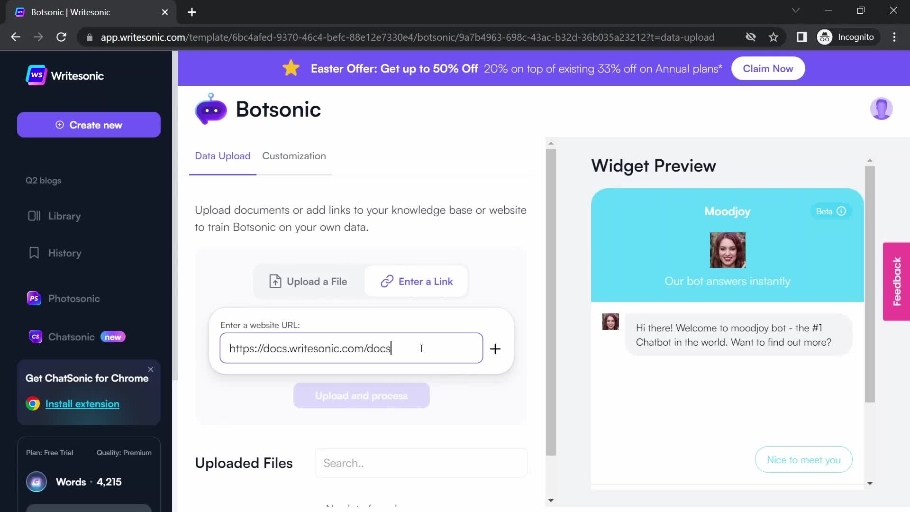Select the Data Upload tab
Image resolution: width=910 pixels, height=512 pixels.
[x=222, y=155]
